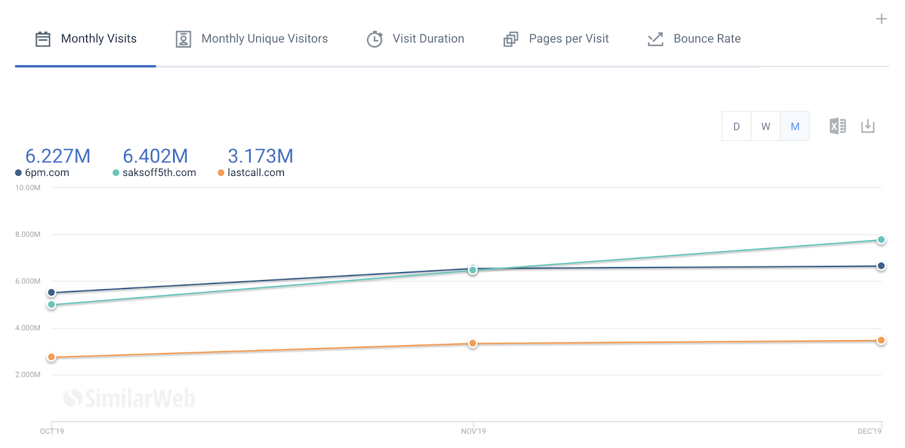This screenshot has width=905, height=448.
Task: Click the 2.000M axis label
Action: (28, 374)
